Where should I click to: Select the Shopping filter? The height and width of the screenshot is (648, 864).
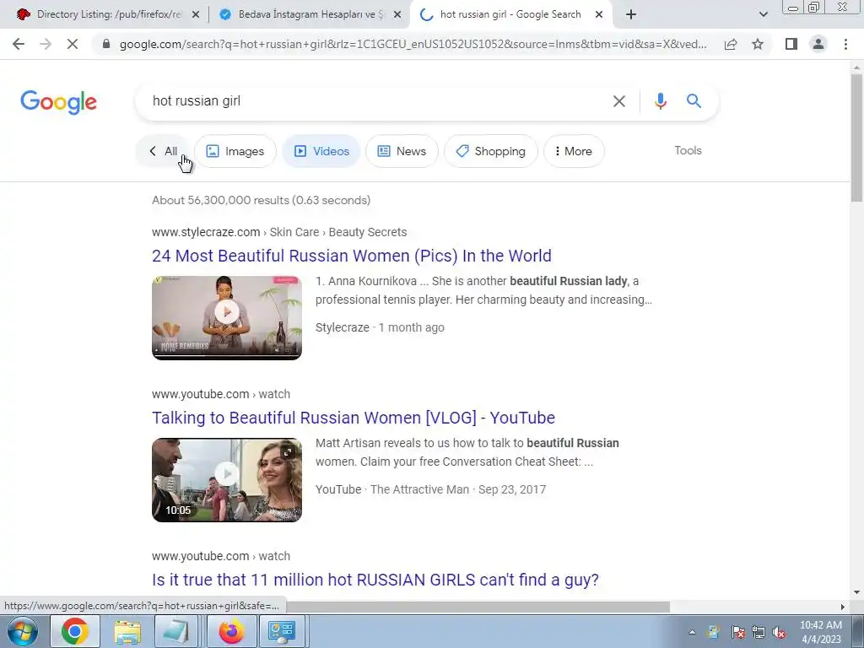click(491, 151)
